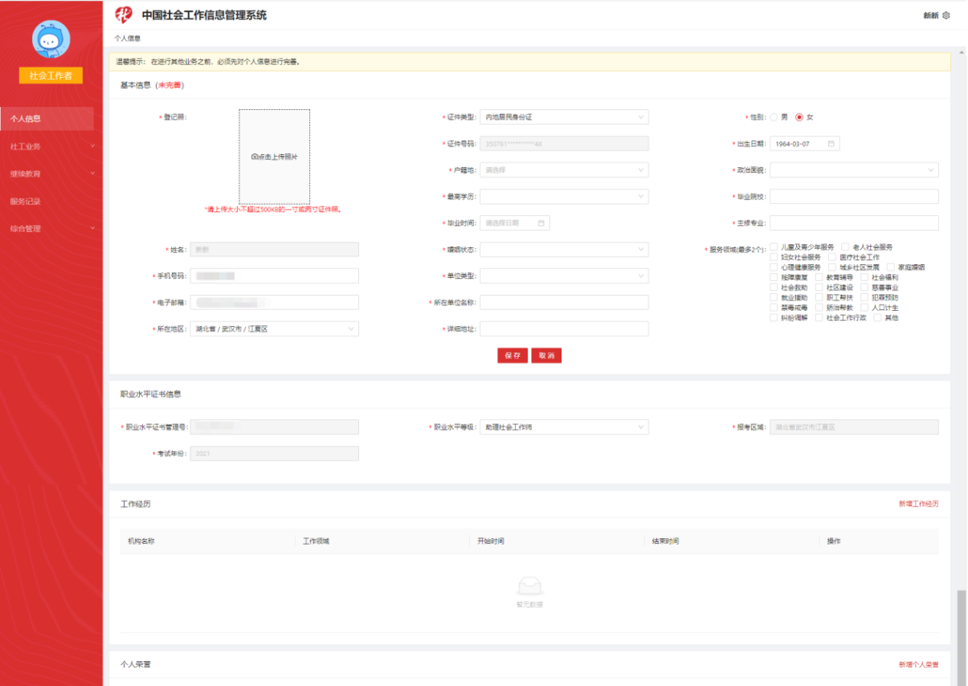The image size is (968, 686).
Task: Go to 服务记录 in the sidebar
Action: (26, 202)
